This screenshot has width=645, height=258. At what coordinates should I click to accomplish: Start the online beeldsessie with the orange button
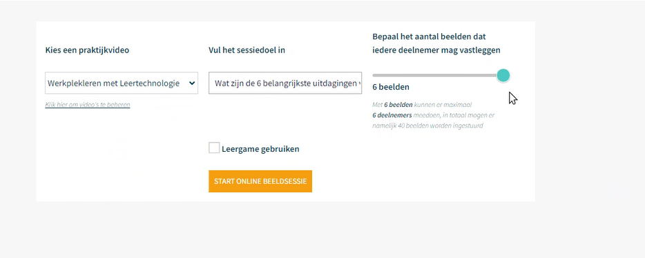(x=260, y=181)
